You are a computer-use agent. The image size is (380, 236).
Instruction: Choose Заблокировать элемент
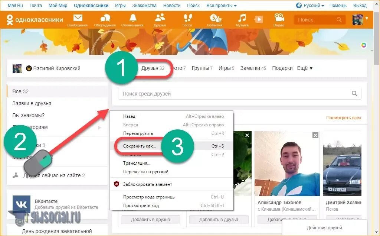(171, 184)
